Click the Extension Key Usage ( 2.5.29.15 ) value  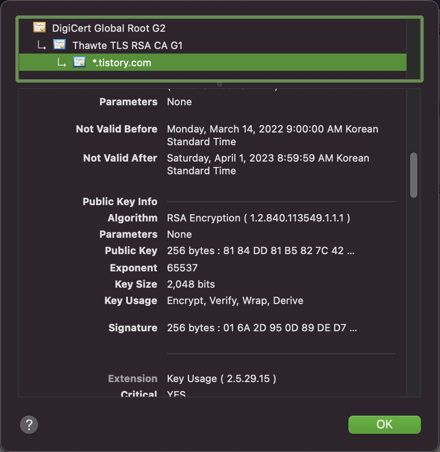tap(221, 378)
